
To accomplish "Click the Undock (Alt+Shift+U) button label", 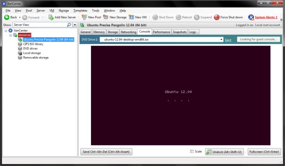I will click(227, 152).
